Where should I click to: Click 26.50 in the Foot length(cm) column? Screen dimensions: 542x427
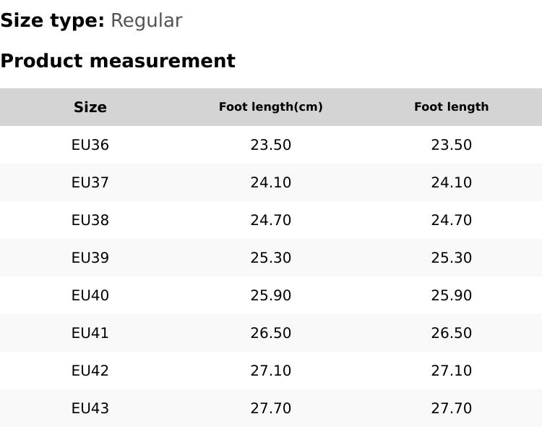[271, 333]
